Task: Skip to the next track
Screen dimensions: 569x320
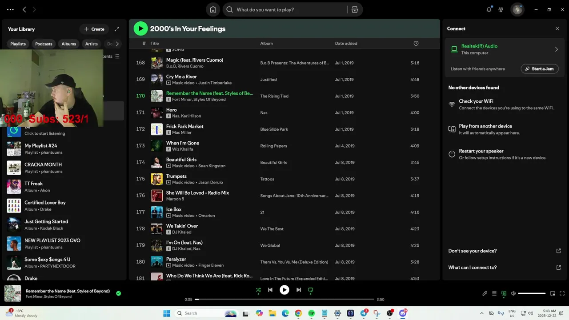Action: [299, 290]
